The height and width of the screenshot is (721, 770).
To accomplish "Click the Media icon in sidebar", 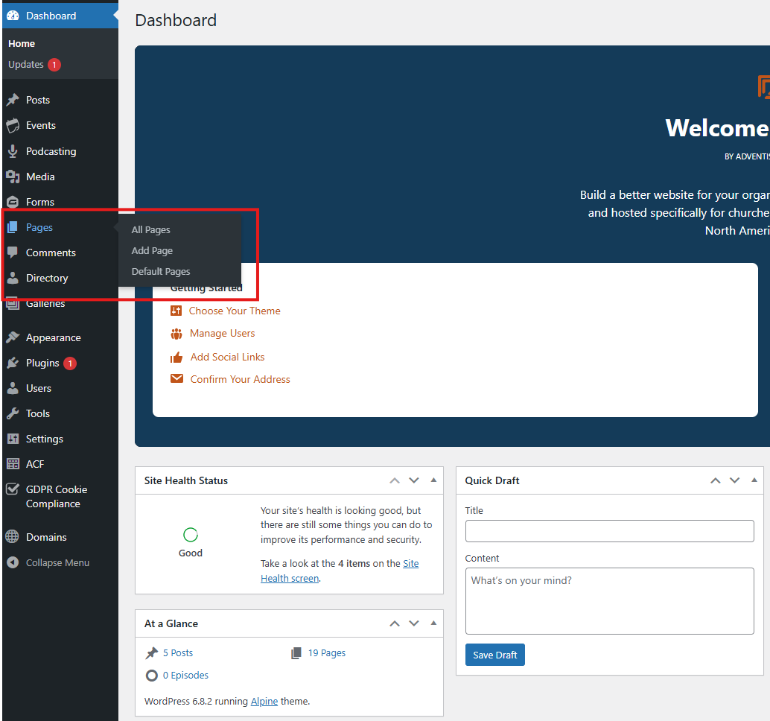I will coord(13,177).
